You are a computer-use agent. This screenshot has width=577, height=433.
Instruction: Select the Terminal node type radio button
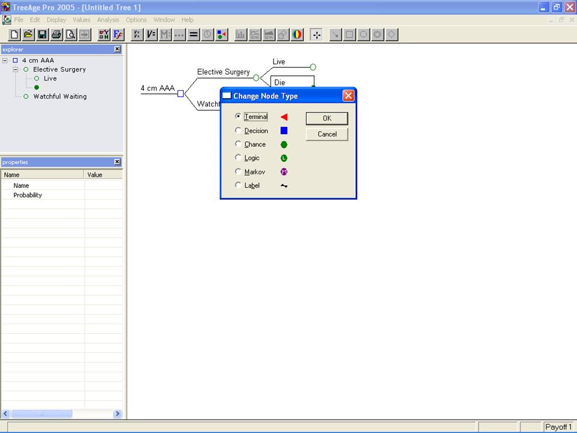coord(238,116)
